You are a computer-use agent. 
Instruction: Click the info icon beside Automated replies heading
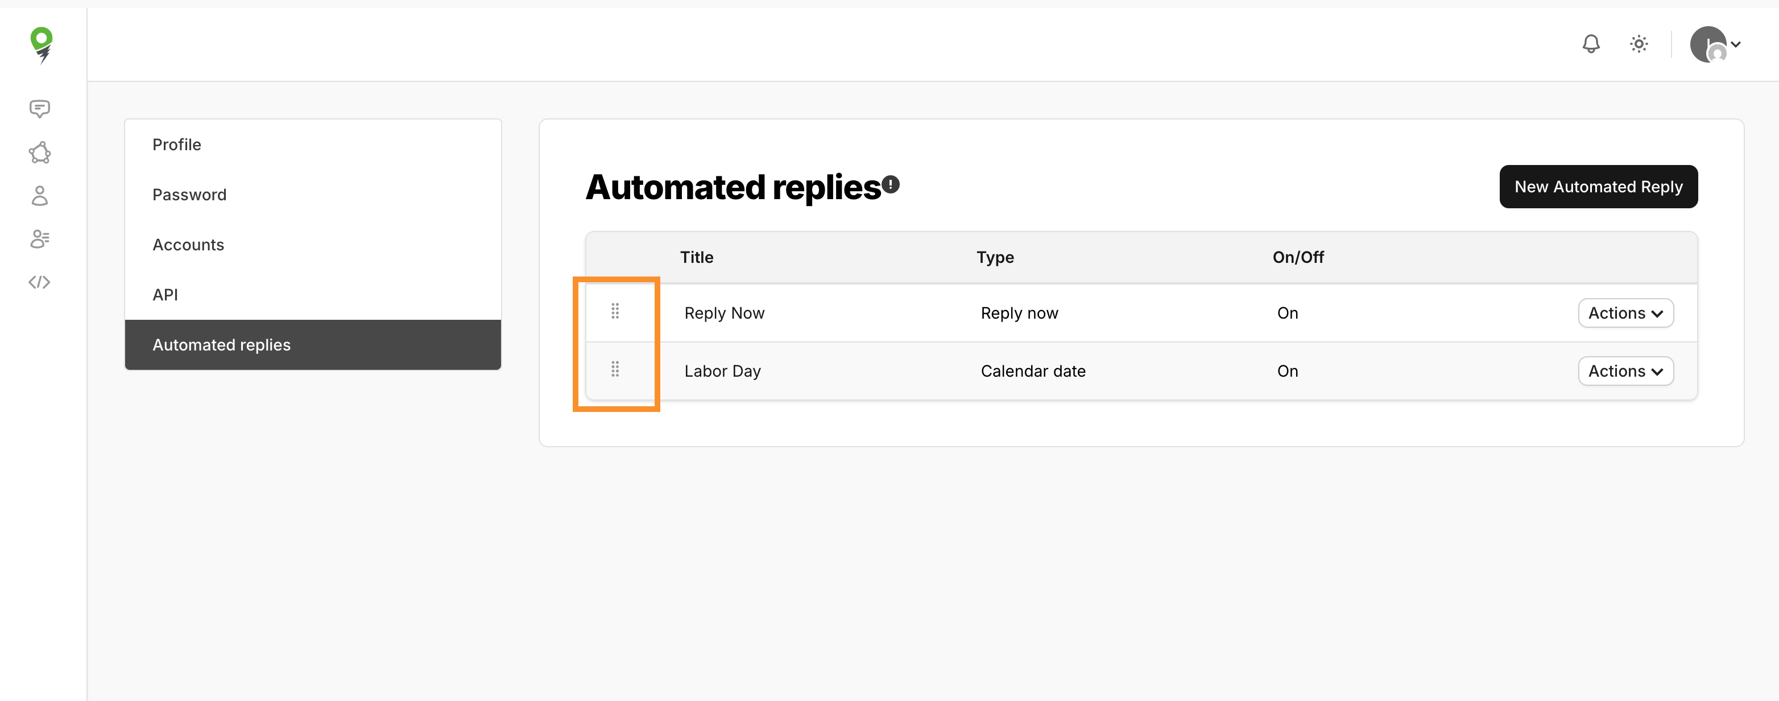[891, 184]
